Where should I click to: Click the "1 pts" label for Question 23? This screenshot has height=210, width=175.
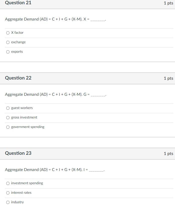(x=169, y=153)
